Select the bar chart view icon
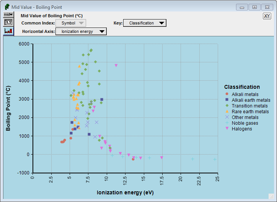The height and width of the screenshot is (202, 277). click(8, 31)
